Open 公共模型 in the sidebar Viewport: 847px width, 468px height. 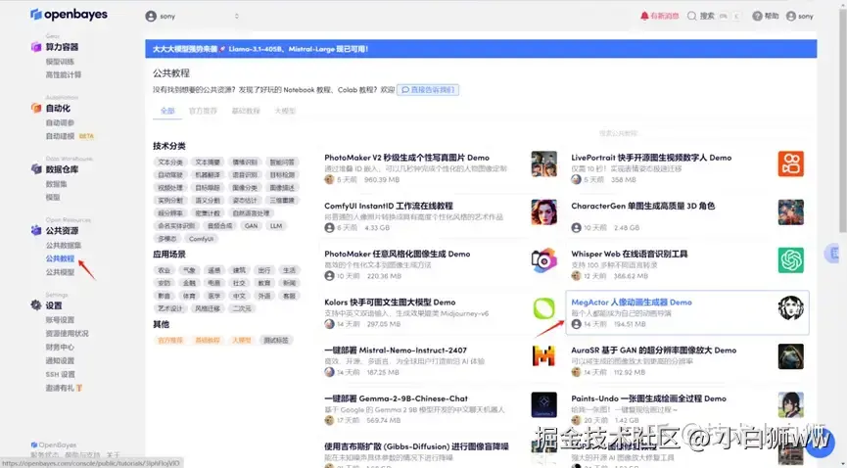point(60,272)
